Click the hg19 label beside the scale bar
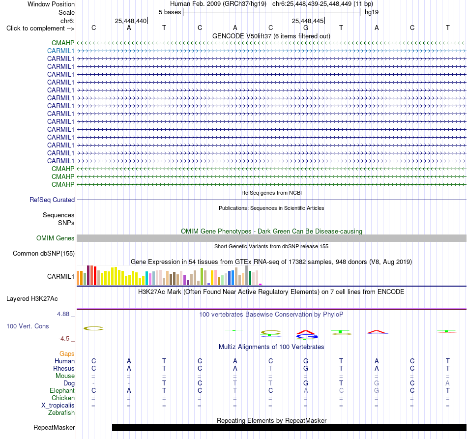Screen dimensions: 467x439 (372, 12)
